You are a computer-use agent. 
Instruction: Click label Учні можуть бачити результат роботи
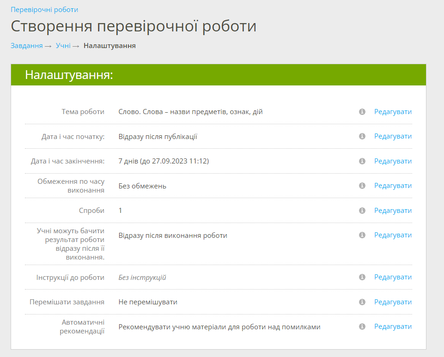coord(71,244)
